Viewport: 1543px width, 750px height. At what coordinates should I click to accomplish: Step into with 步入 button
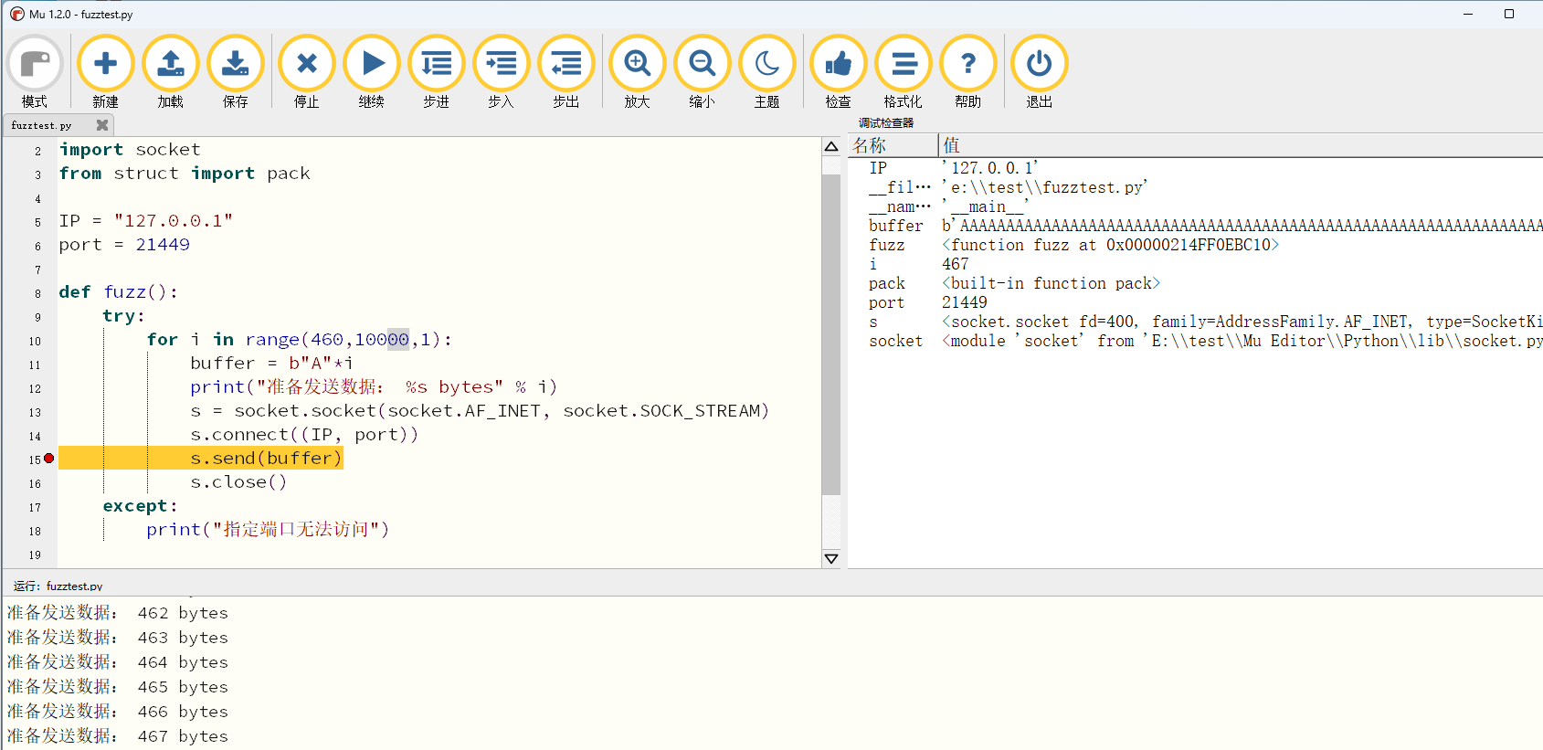coord(502,72)
